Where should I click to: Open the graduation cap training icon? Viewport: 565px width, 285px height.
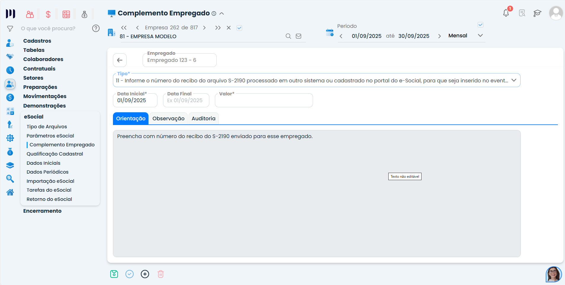pyautogui.click(x=537, y=13)
